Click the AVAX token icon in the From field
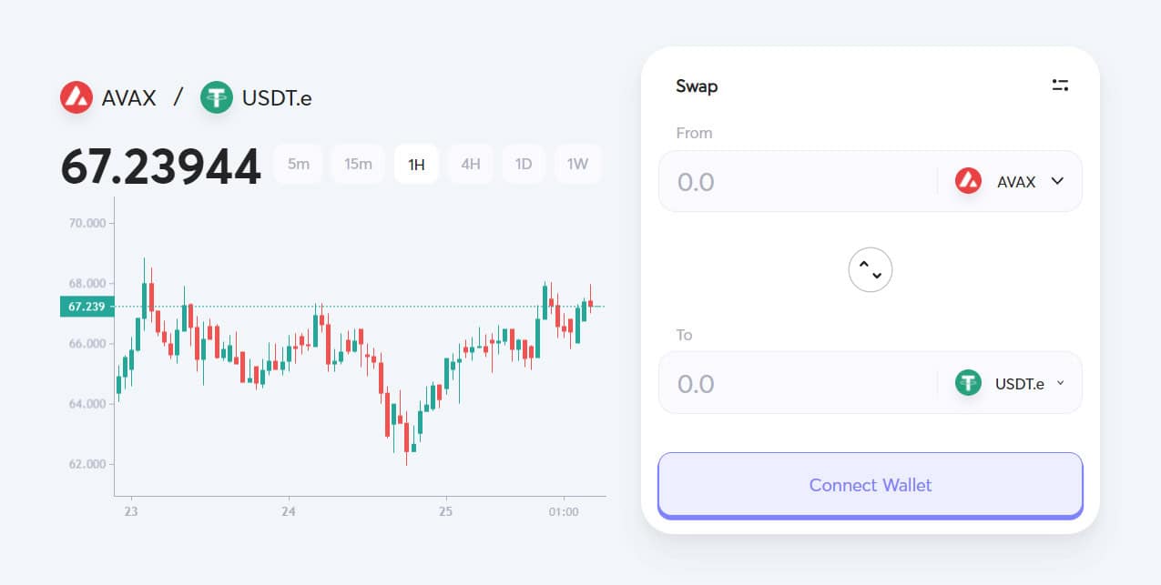1161x585 pixels. pos(967,181)
